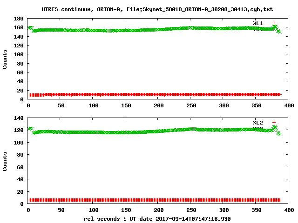Screen dimensions: 298x223
Task: Click the '350' x-axis tick under bottom plot
Action: coord(257,210)
